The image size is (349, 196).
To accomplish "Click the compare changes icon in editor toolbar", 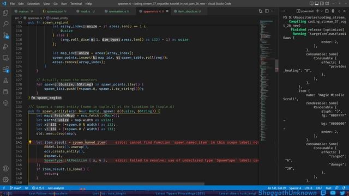I will (x=261, y=11).
